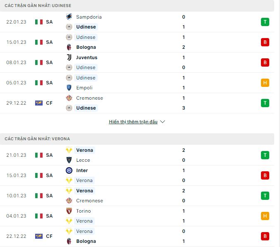Click the Sampdoria club crest icon
The width and height of the screenshot is (280, 247).
69,17
